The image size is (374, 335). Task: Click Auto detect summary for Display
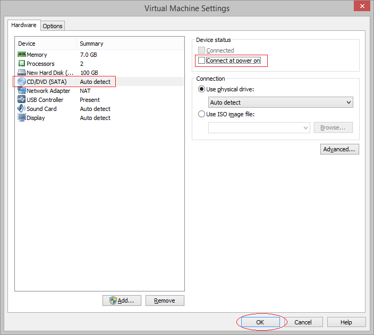click(x=95, y=118)
